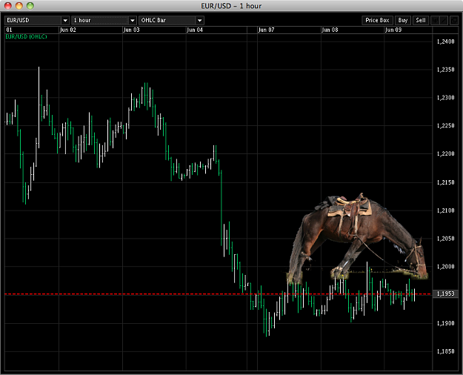
Task: Click the Buy button
Action: 403,20
